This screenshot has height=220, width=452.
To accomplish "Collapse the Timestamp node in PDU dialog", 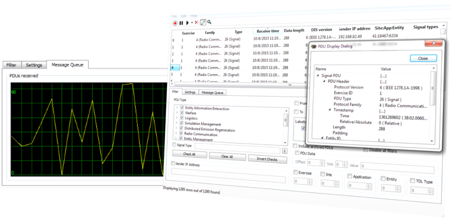I will (330, 110).
